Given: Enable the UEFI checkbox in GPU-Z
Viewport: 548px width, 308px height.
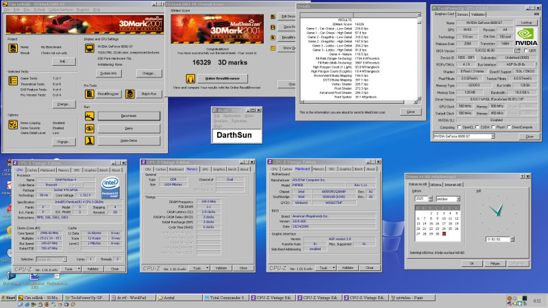Looking at the screenshot, I should coord(525,51).
